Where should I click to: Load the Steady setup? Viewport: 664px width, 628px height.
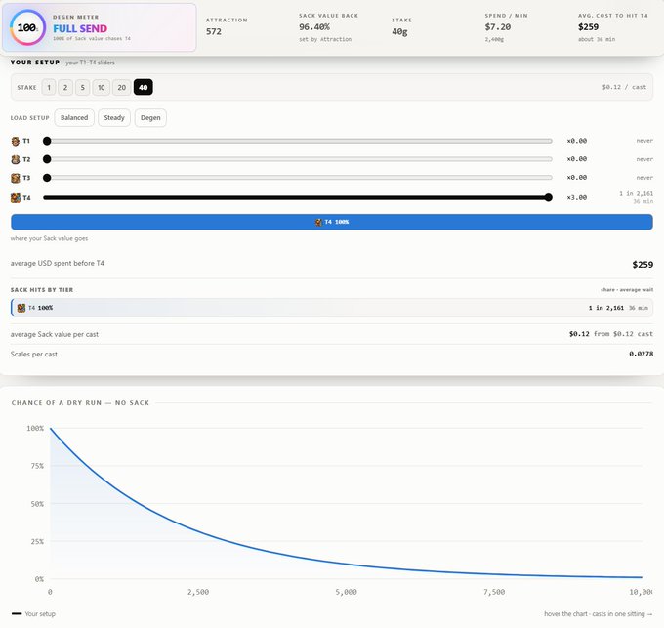(114, 118)
